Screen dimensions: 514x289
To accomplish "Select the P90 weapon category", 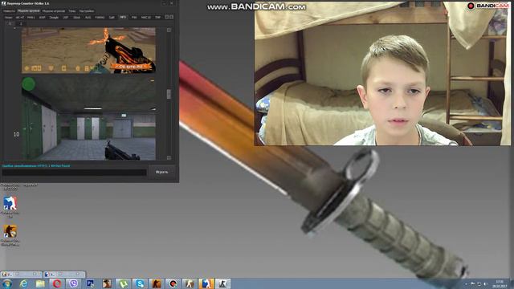I will click(x=134, y=18).
